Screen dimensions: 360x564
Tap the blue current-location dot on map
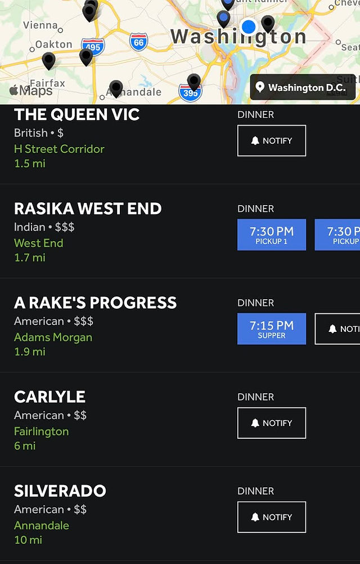click(249, 26)
